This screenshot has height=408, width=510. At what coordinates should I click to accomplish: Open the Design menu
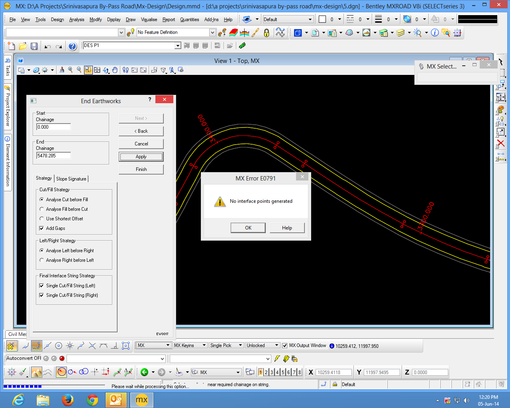click(x=57, y=20)
